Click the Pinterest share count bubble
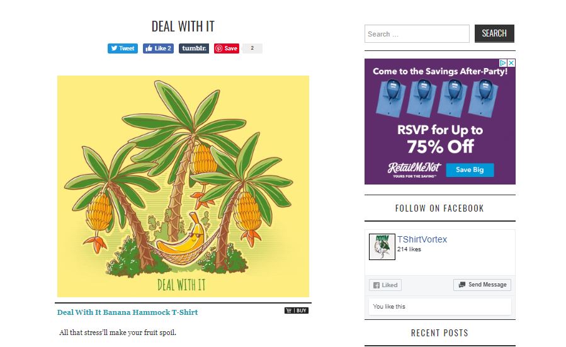This screenshot has width=566, height=347. 252,48
